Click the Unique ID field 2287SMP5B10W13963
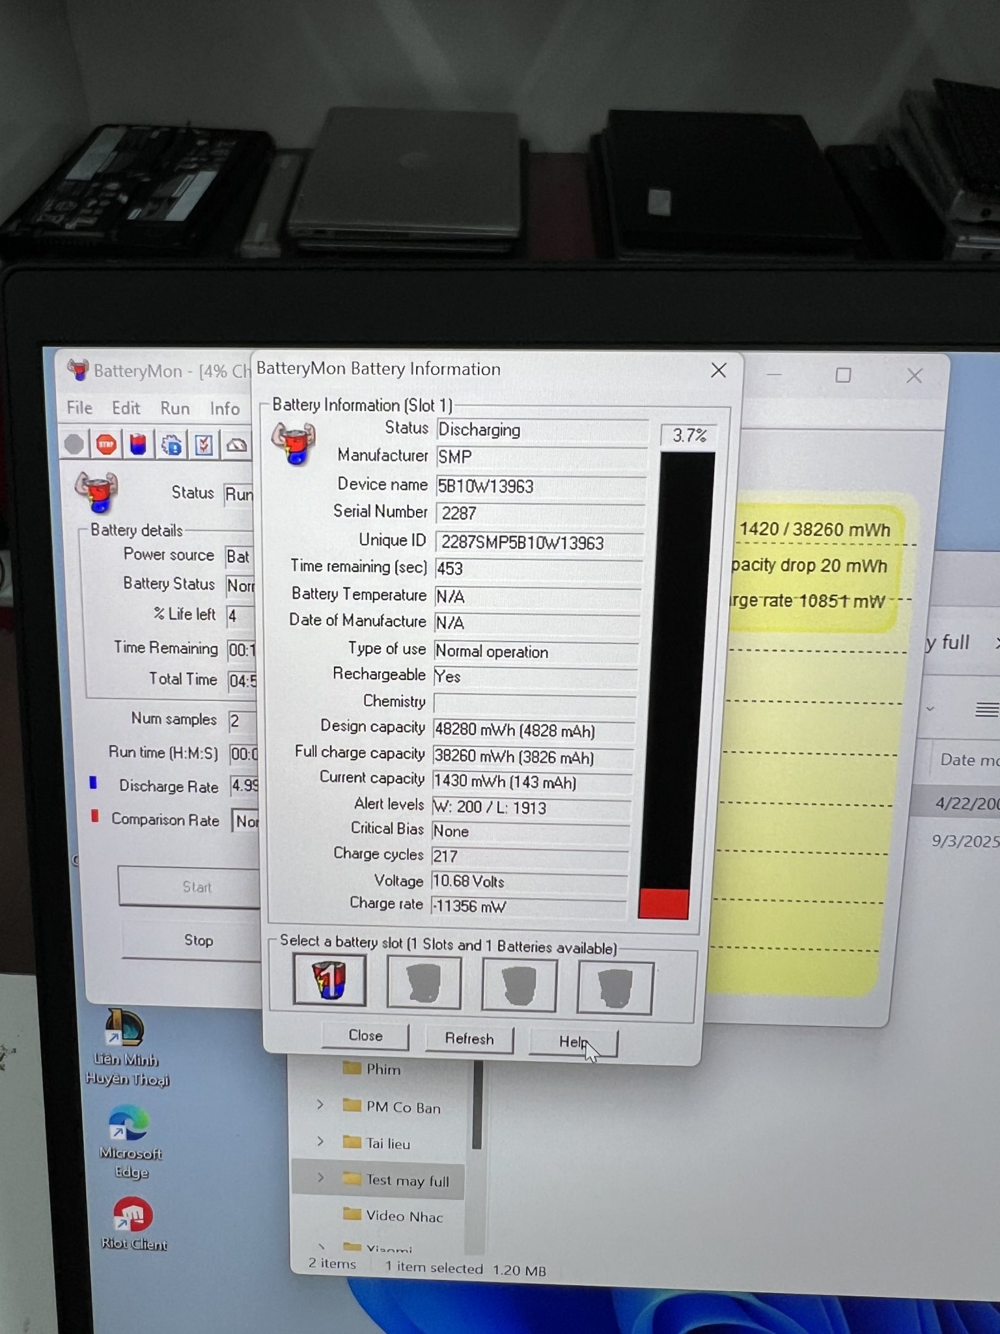 pyautogui.click(x=540, y=542)
